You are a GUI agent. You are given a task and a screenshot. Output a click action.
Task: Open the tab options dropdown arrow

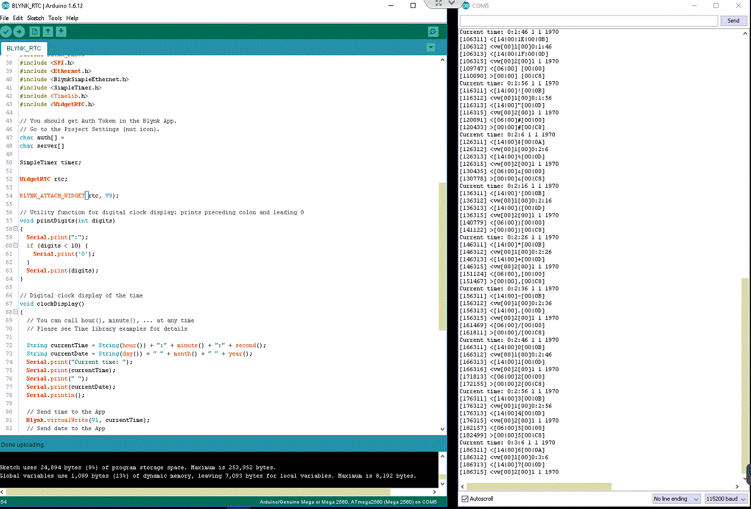(431, 47)
